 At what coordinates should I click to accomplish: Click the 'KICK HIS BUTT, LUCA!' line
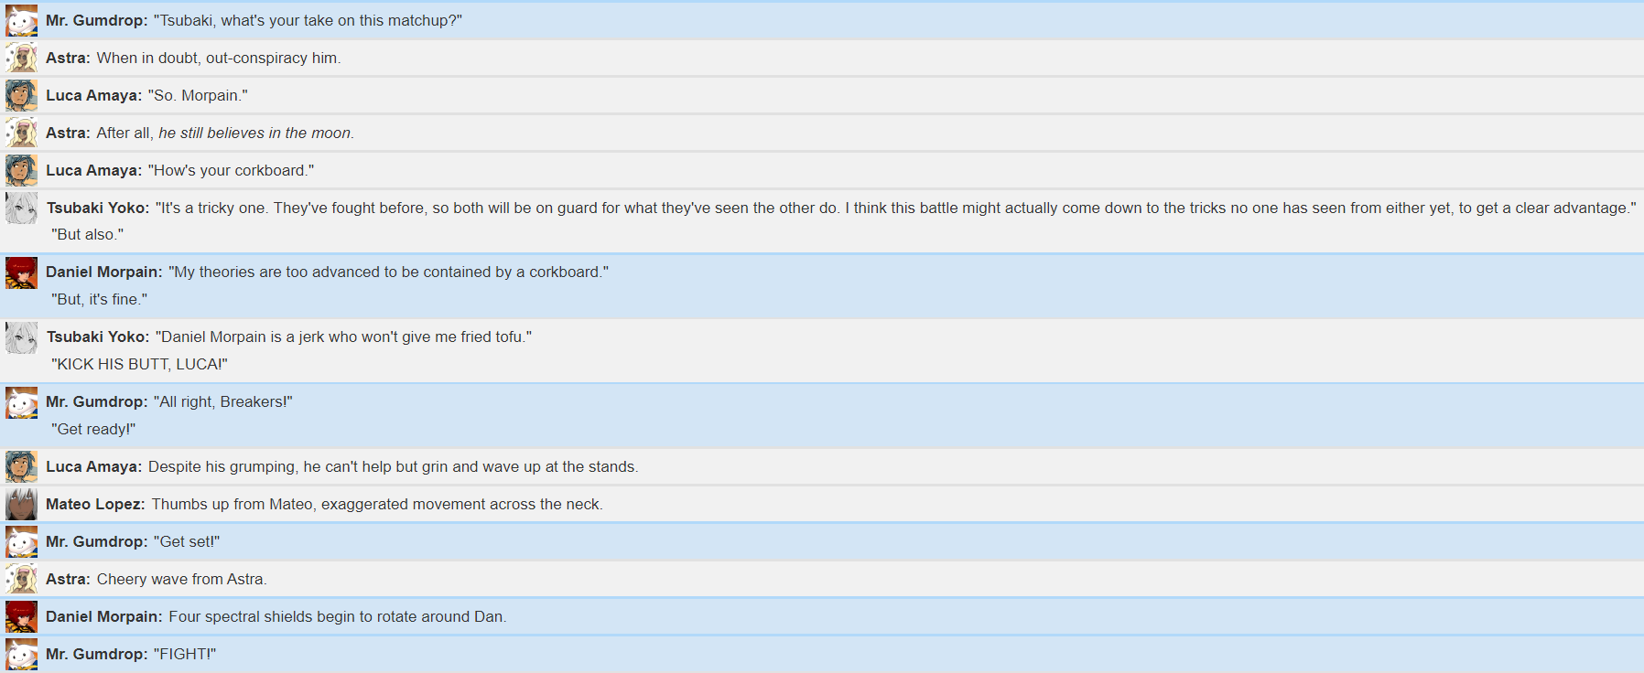coord(139,365)
